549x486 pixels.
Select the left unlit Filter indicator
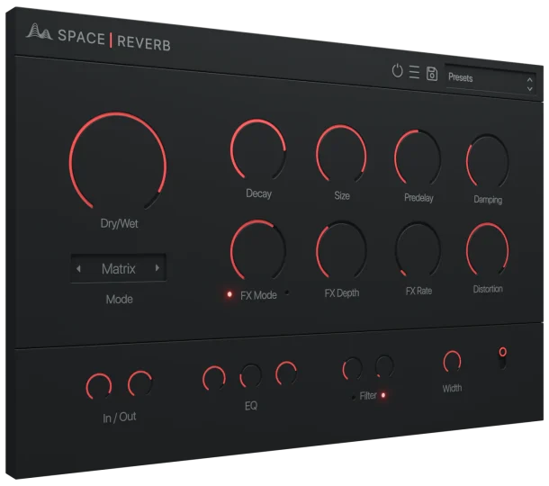click(x=353, y=397)
